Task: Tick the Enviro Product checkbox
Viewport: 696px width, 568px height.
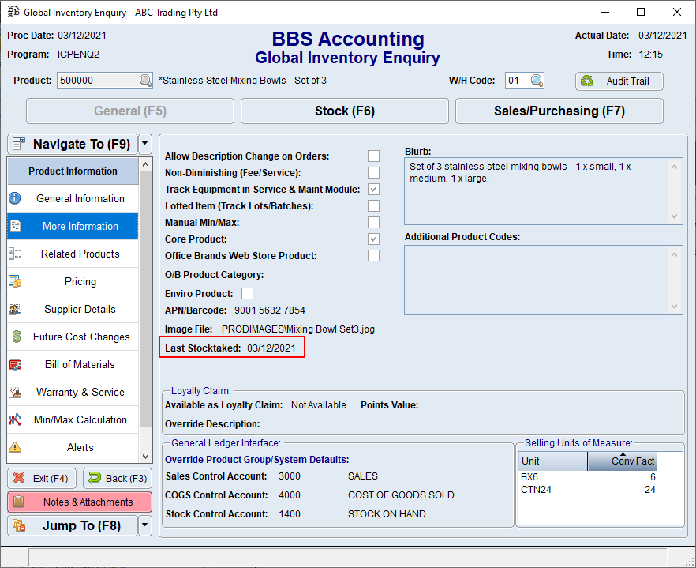Action: [247, 294]
